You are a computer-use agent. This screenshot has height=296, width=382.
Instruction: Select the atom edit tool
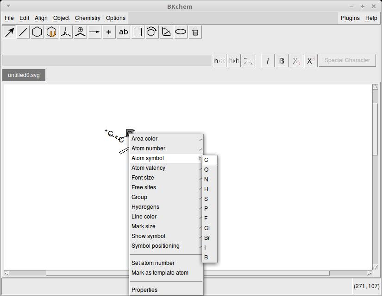(66, 32)
